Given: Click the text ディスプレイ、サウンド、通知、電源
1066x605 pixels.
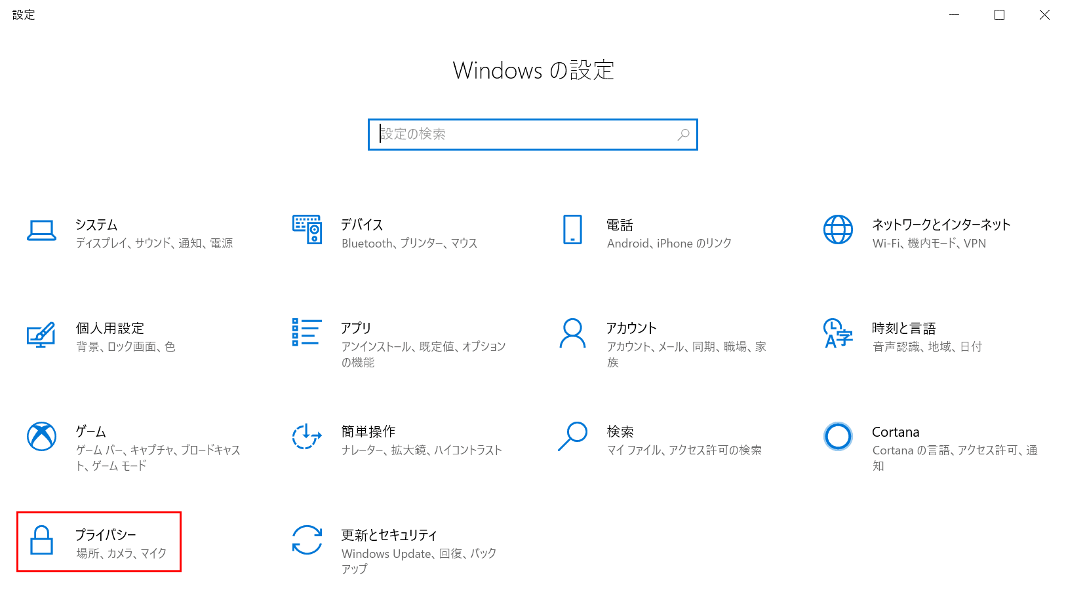Looking at the screenshot, I should [x=155, y=243].
